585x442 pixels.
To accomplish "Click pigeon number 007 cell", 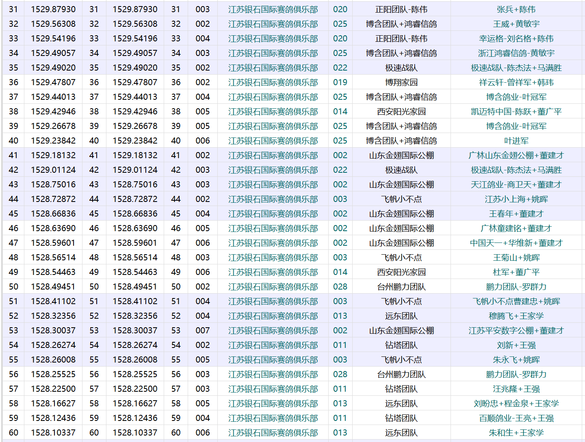I will (203, 330).
